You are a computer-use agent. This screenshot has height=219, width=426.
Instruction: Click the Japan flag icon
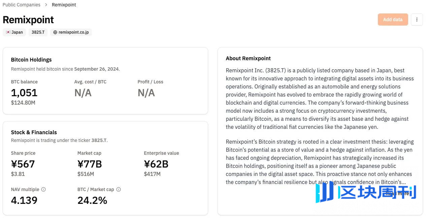click(8, 32)
